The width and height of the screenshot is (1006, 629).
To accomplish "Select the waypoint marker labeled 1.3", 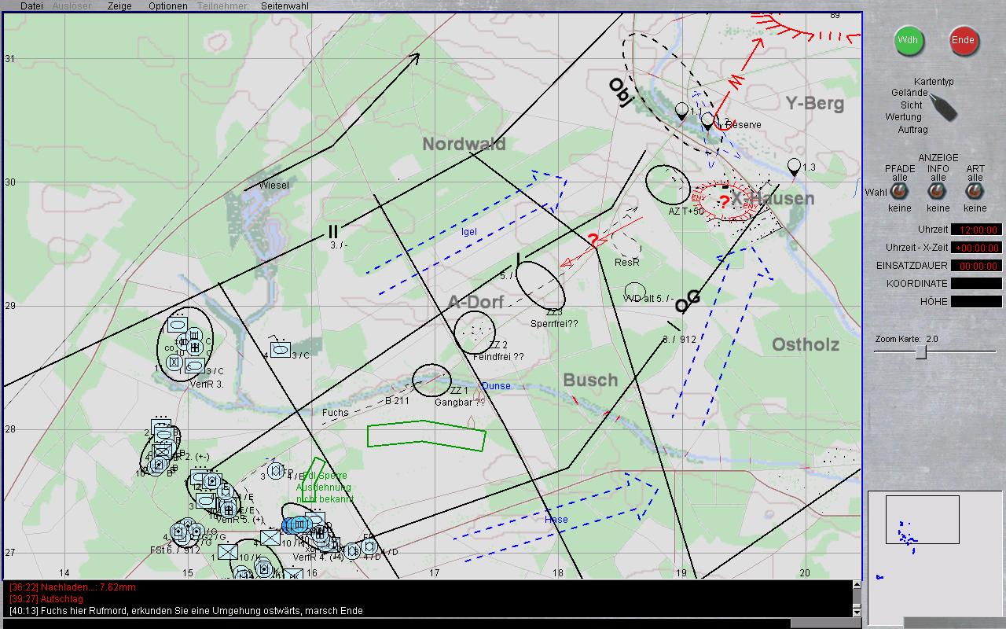I will point(794,167).
